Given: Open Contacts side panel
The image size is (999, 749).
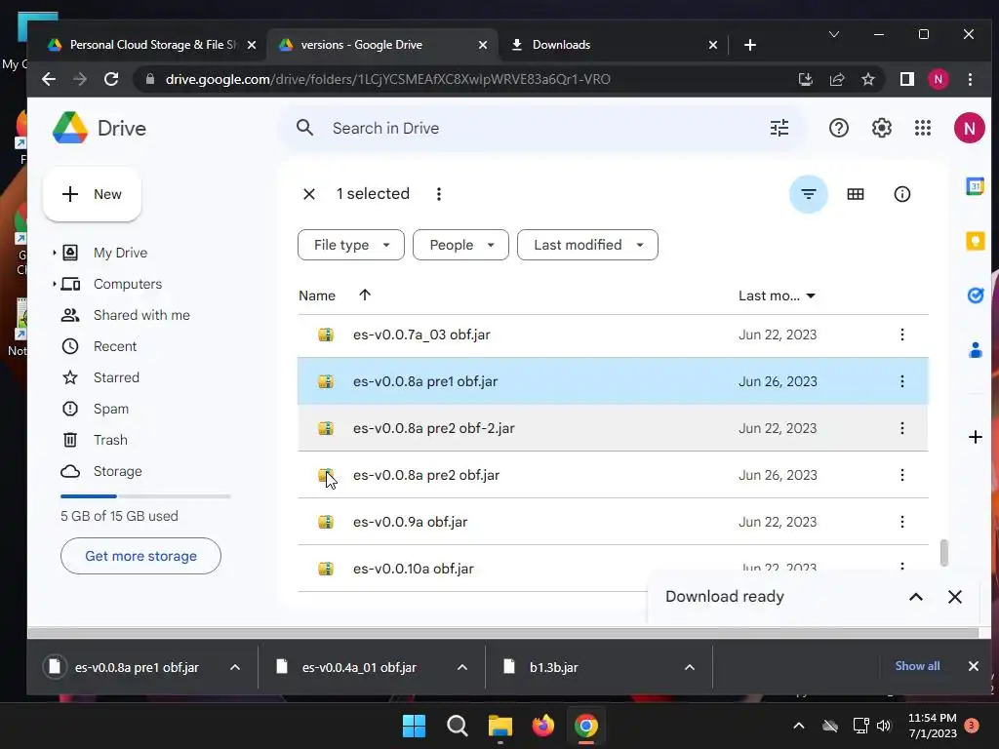Looking at the screenshot, I should coord(975,350).
